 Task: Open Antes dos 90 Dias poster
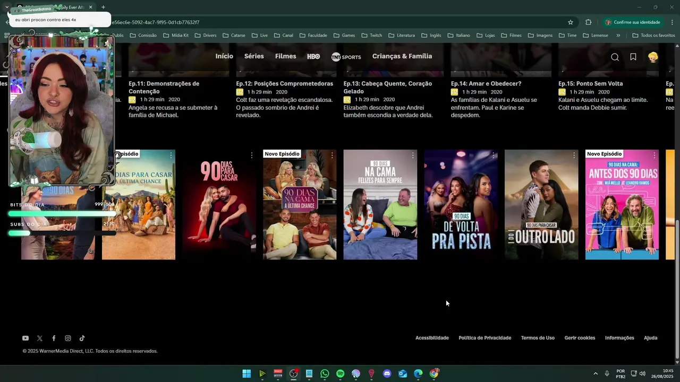point(622,204)
